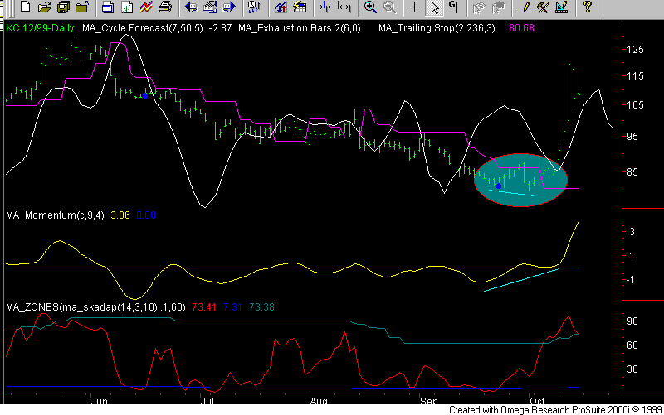Increase bar spacing with expand arrows icon
The image size is (664, 415).
(x=344, y=8)
